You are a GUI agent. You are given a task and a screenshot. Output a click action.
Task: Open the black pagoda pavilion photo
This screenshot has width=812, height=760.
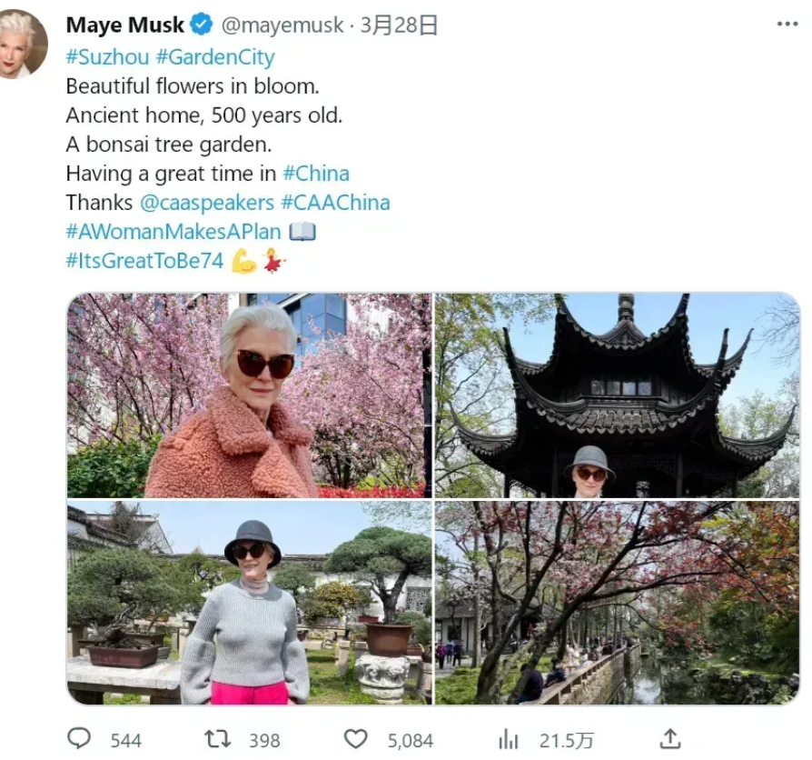coord(618,395)
